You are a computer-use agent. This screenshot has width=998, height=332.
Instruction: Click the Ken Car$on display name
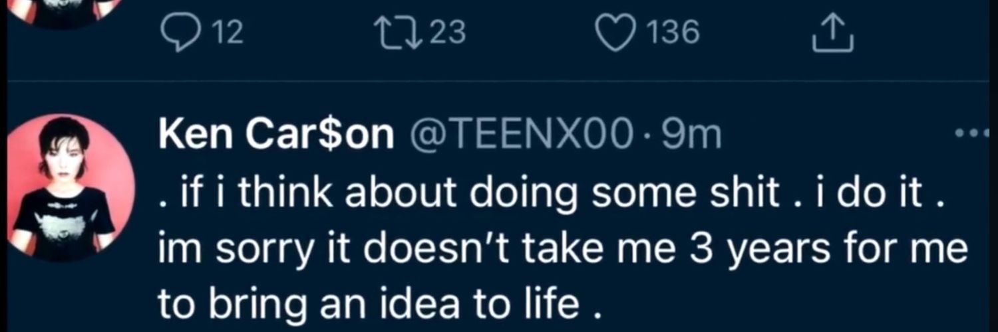276,136
